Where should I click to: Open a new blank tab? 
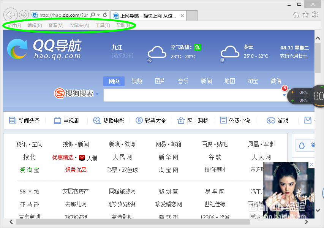click(x=192, y=16)
